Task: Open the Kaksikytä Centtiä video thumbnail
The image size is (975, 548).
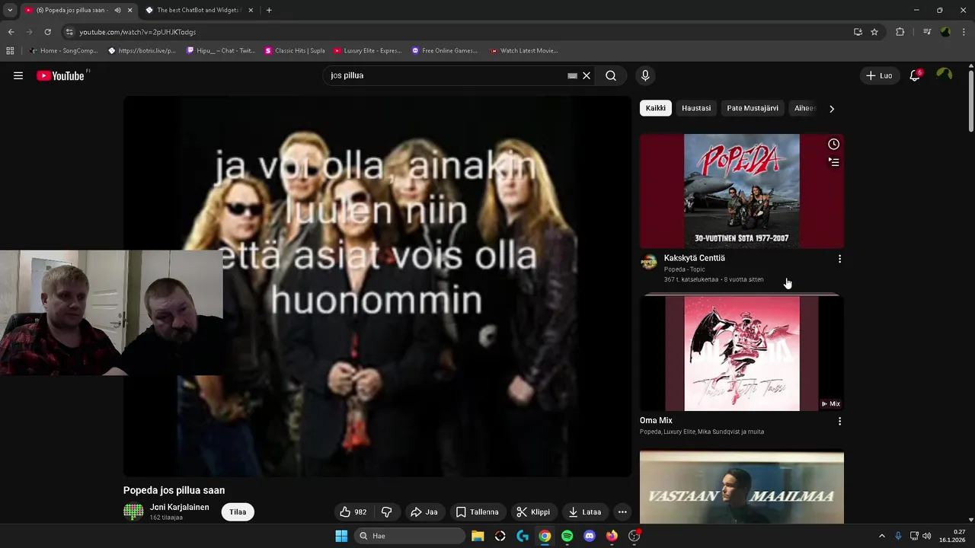Action: [741, 191]
